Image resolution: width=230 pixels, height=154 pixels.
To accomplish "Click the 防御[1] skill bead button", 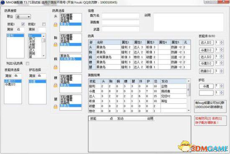I will [x=206, y=71].
